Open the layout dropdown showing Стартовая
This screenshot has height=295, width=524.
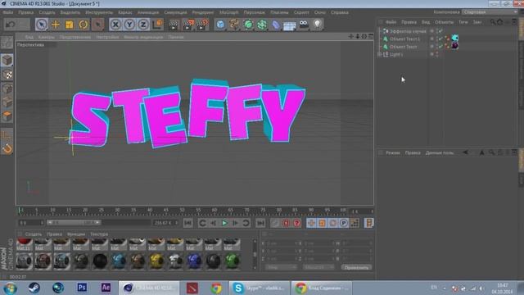(x=490, y=12)
